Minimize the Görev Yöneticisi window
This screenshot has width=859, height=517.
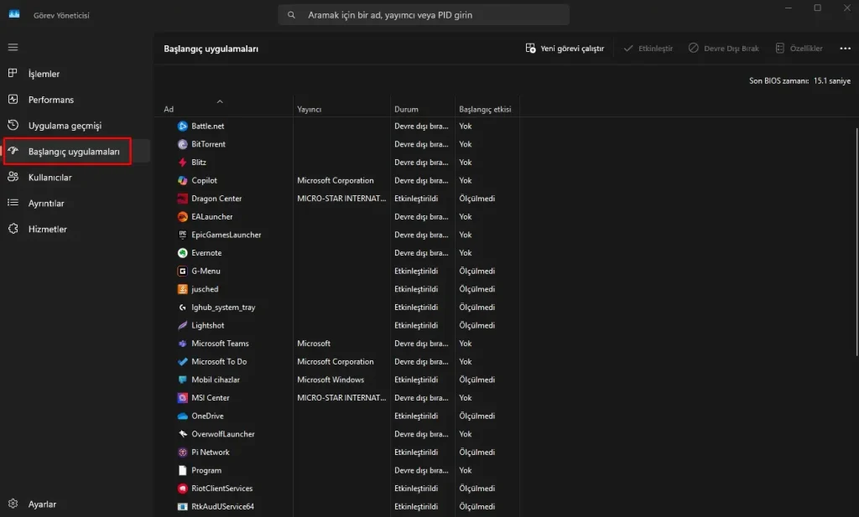(x=789, y=8)
